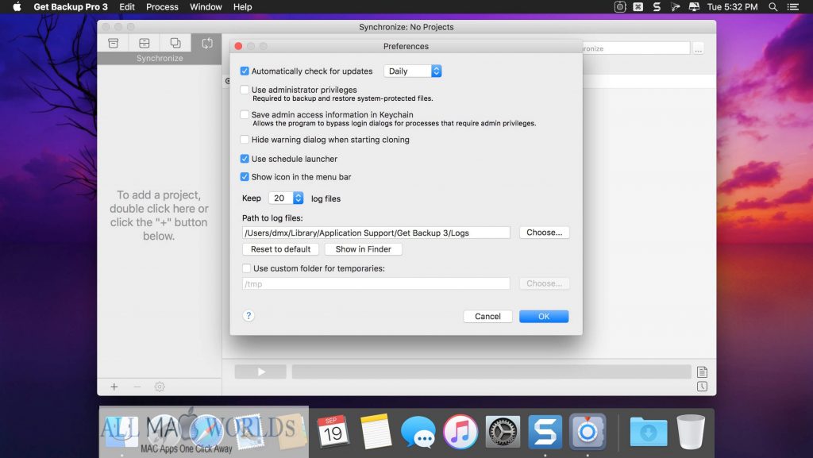Switch to the Clone tab icon
813x458 pixels.
(175, 43)
